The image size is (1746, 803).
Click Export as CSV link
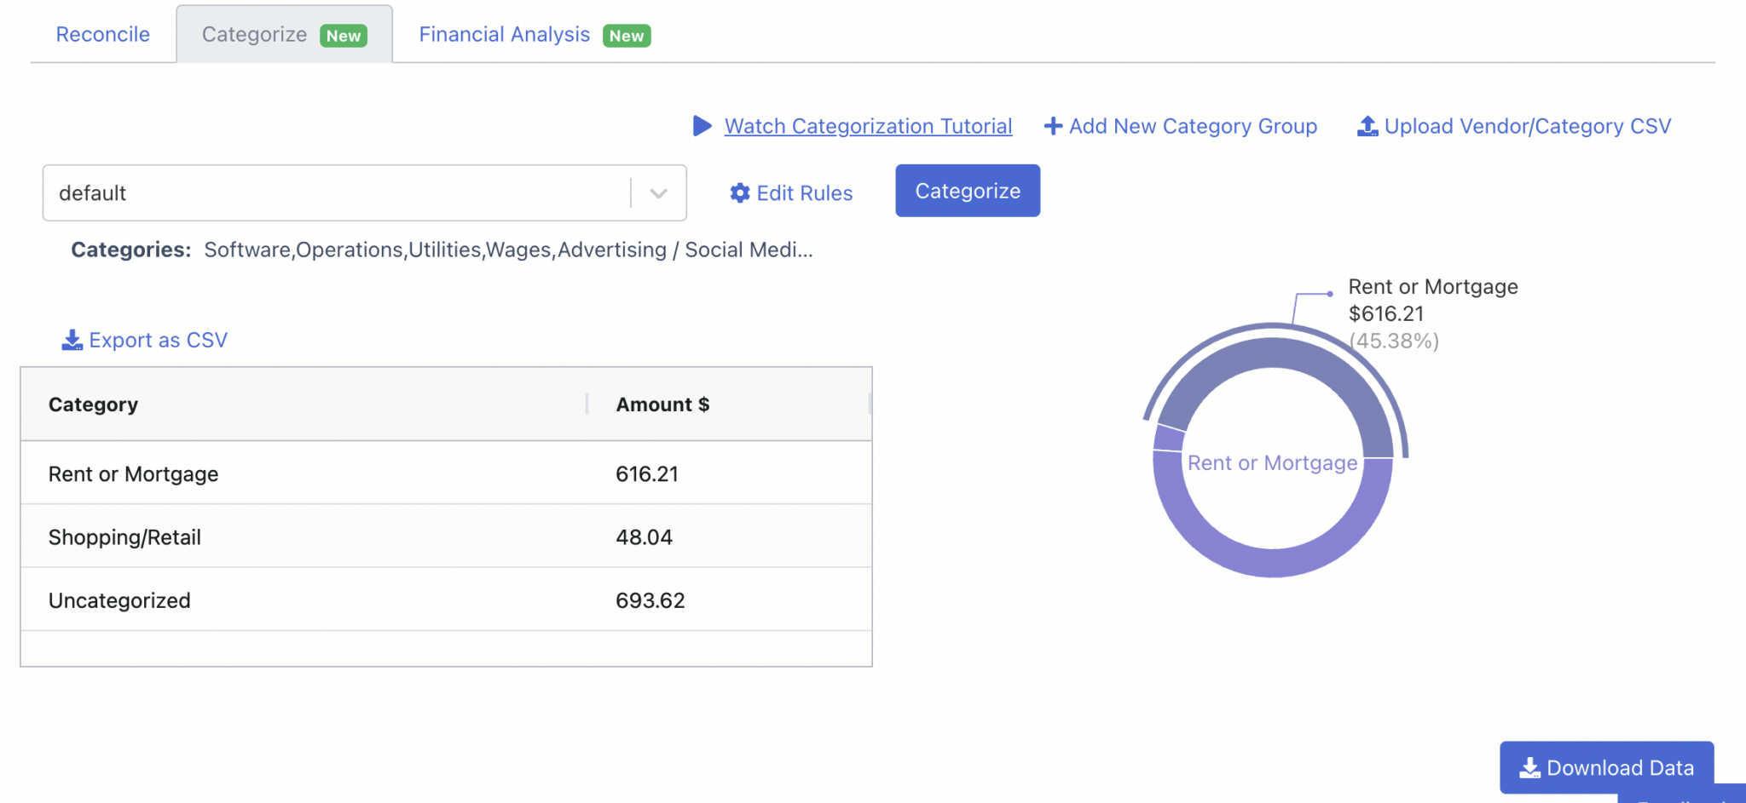click(x=158, y=341)
